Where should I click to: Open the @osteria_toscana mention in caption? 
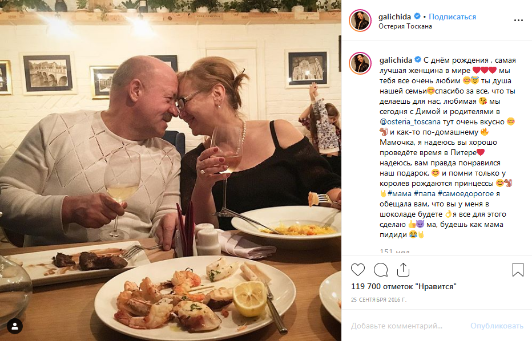[x=410, y=121]
